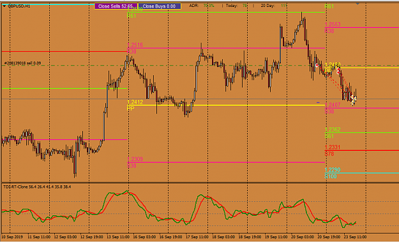Image resolution: width=399 pixels, height=242 pixels.
Task: Click the 11 Sep 11:00 time label
Action: [39, 237]
